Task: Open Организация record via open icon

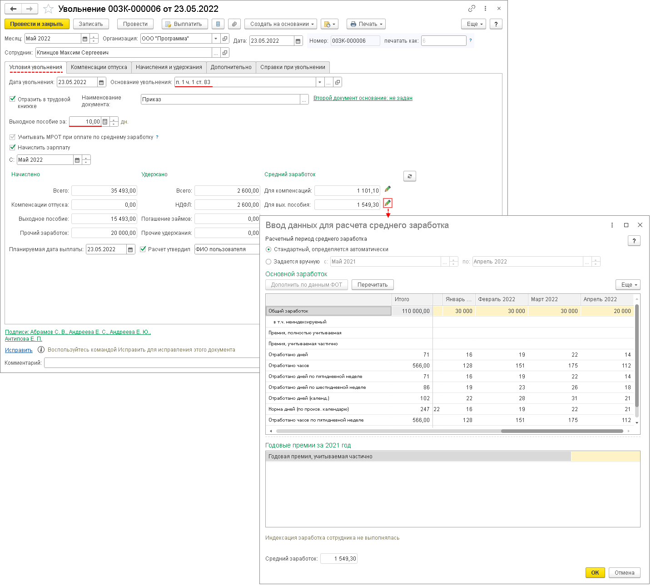Action: pyautogui.click(x=225, y=39)
